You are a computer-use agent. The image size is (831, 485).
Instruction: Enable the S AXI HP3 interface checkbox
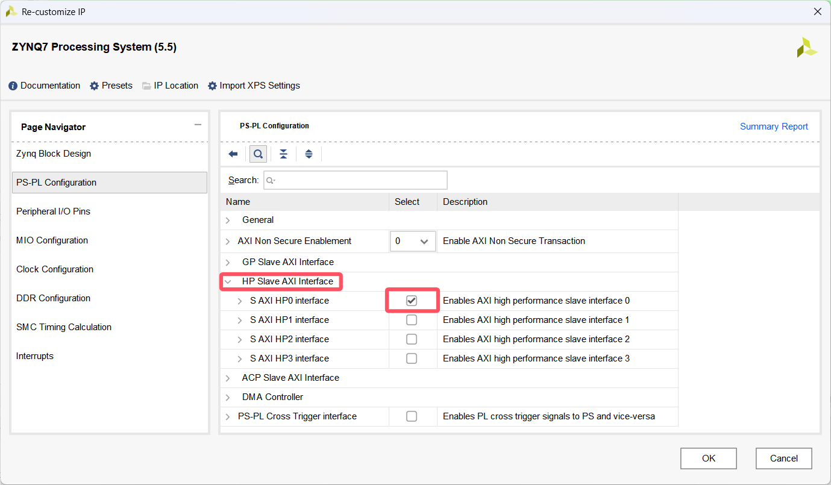pyautogui.click(x=412, y=358)
